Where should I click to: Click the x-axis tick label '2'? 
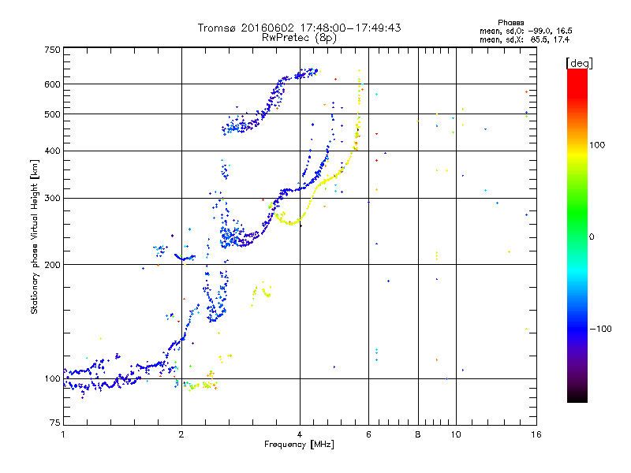tap(181, 434)
